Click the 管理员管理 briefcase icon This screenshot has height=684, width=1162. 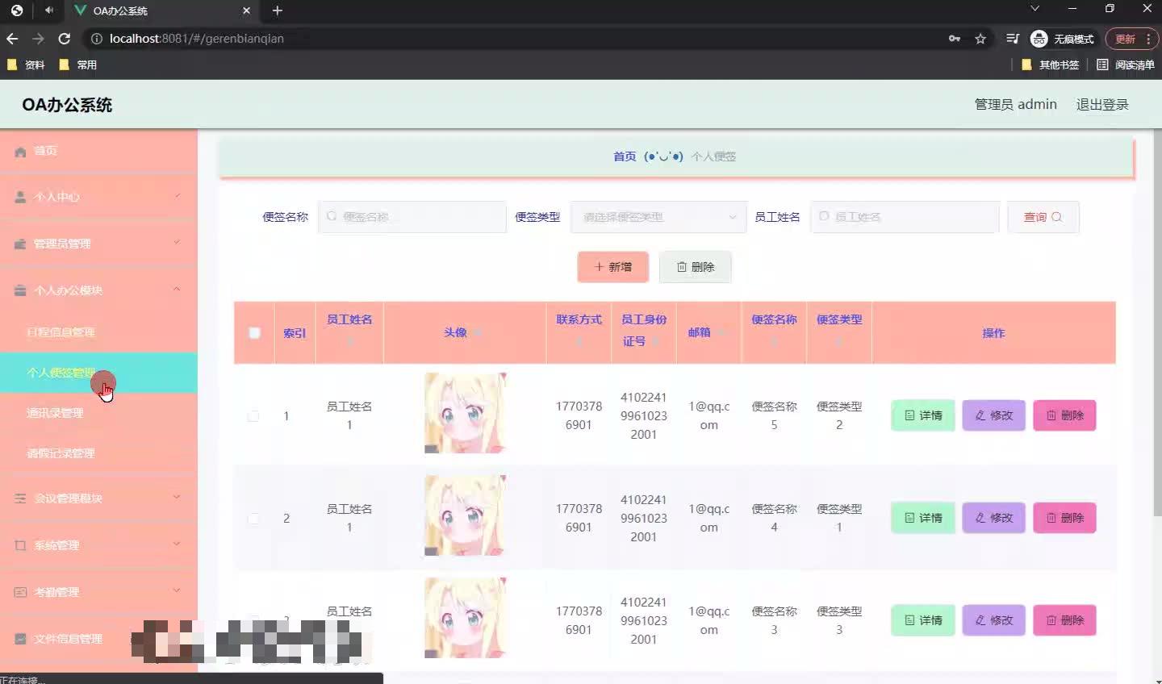(x=19, y=243)
